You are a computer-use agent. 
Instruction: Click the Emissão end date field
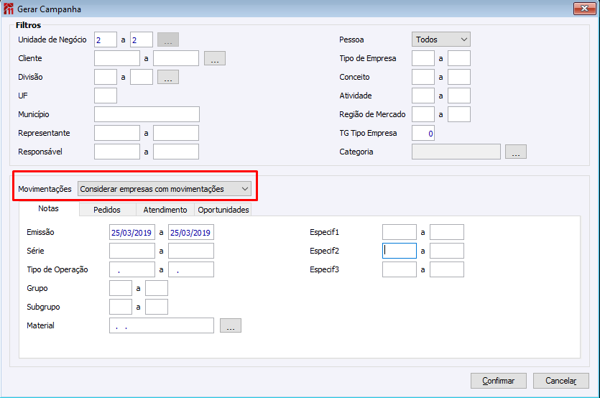point(191,232)
